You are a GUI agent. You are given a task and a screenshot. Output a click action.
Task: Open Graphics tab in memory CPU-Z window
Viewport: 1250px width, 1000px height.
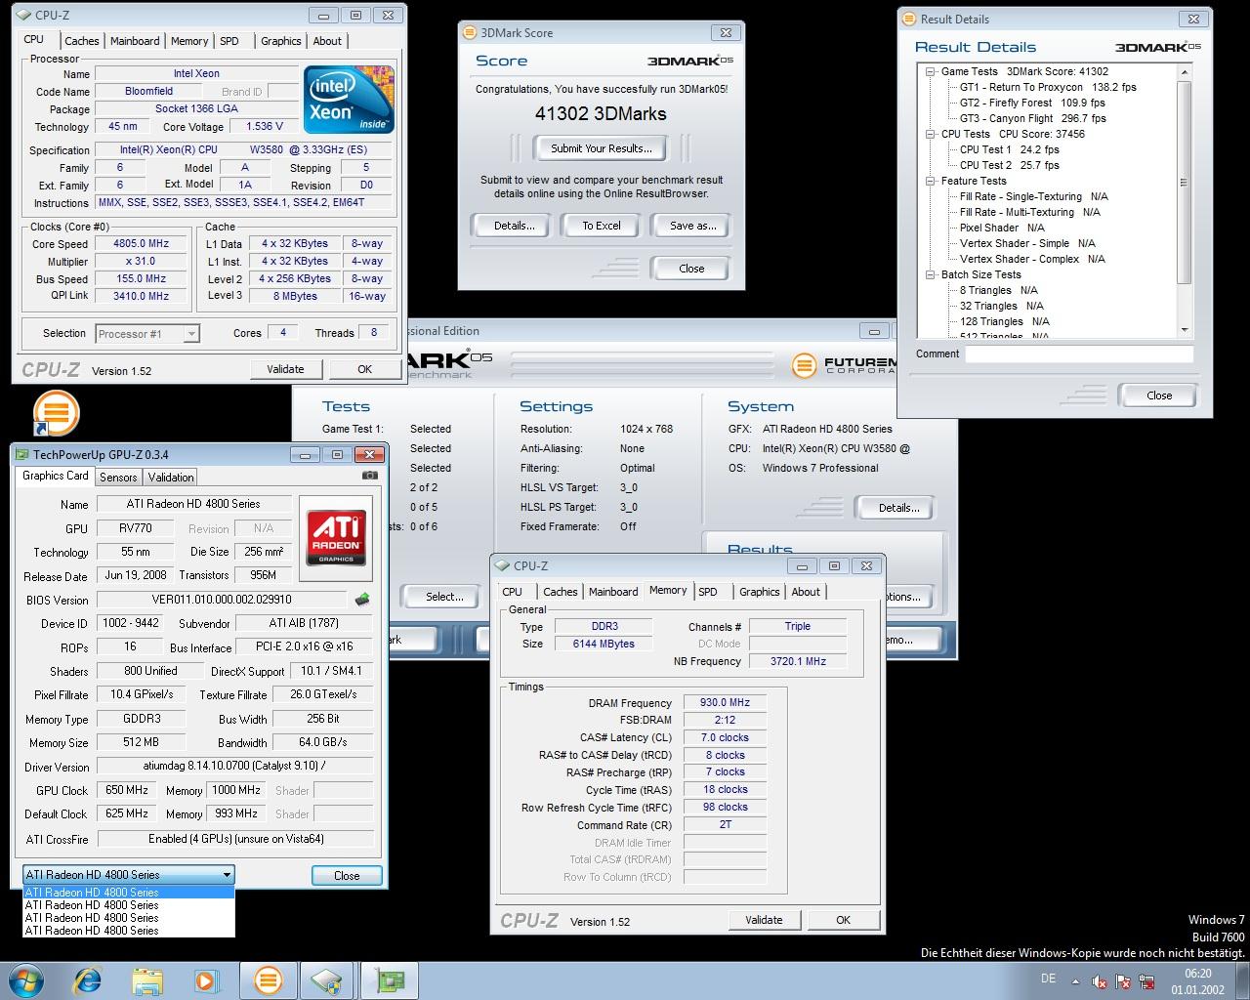(760, 592)
